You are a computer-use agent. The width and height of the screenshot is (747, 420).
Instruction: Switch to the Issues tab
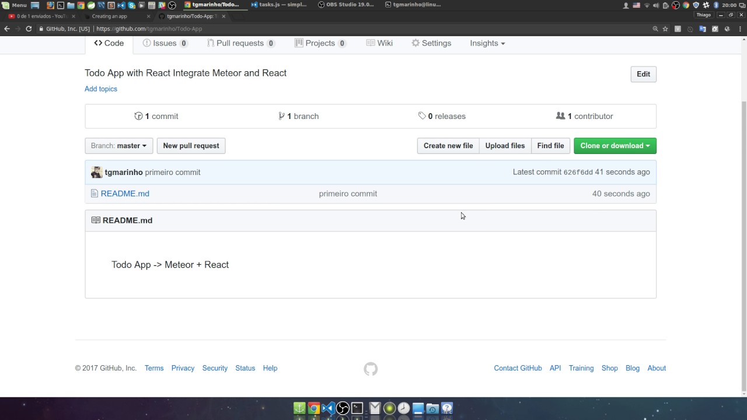click(x=165, y=43)
